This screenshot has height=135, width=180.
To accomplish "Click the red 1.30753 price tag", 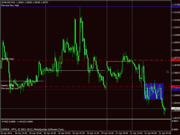I will coord(176,60).
